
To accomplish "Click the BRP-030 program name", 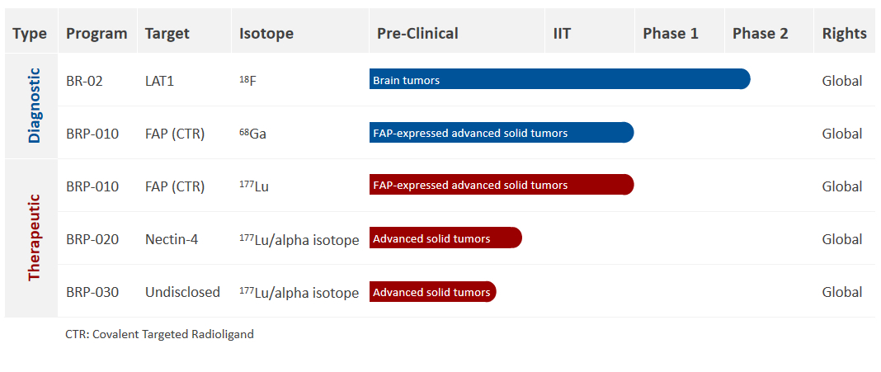I will coord(92,292).
